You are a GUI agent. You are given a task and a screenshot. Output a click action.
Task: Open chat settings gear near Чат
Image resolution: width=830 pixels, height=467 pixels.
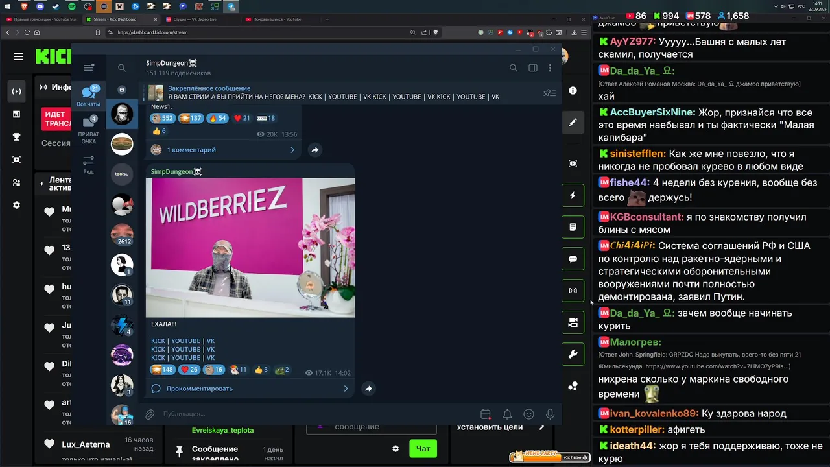(396, 448)
